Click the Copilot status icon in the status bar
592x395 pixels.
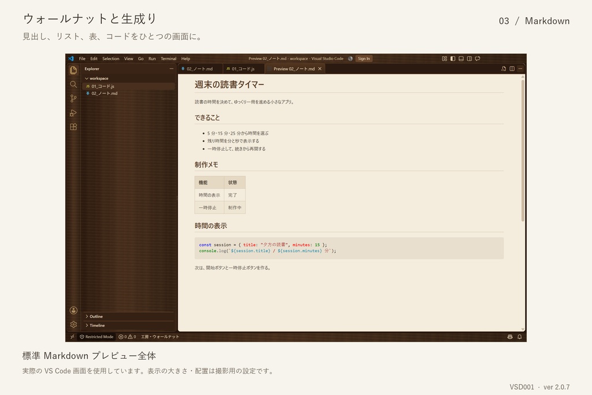coord(510,337)
